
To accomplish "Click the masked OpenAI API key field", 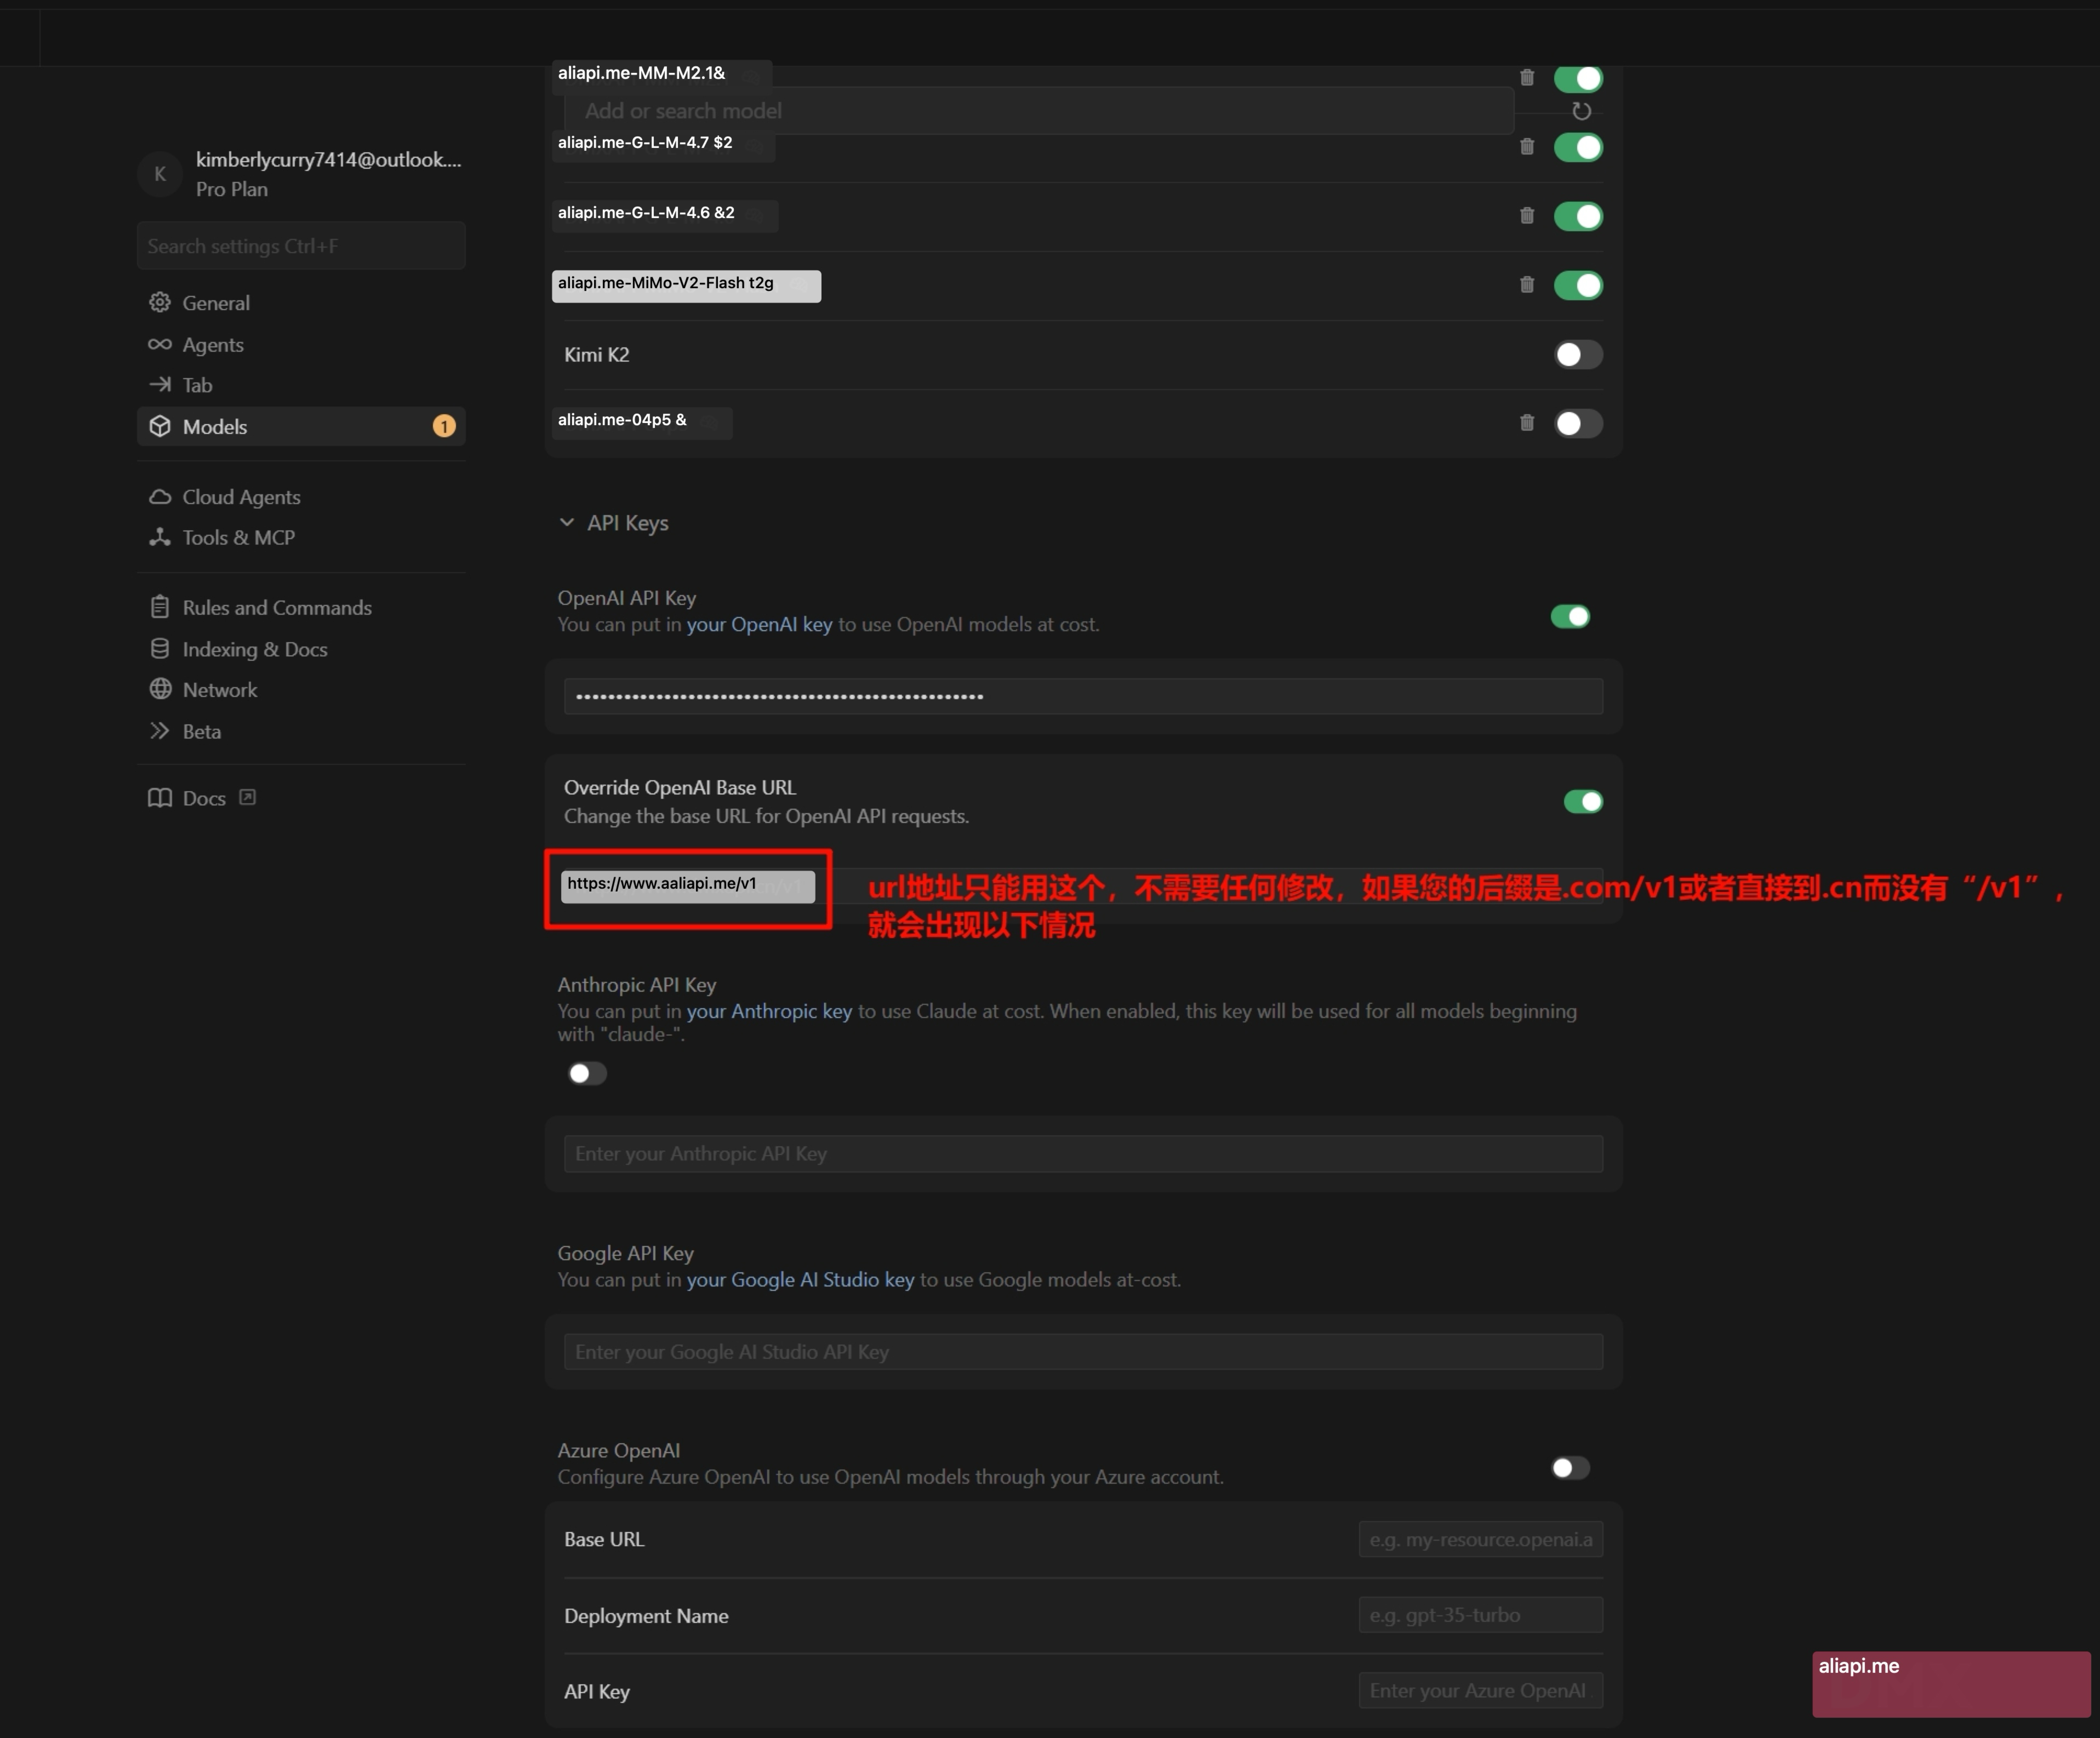I will (x=1083, y=697).
